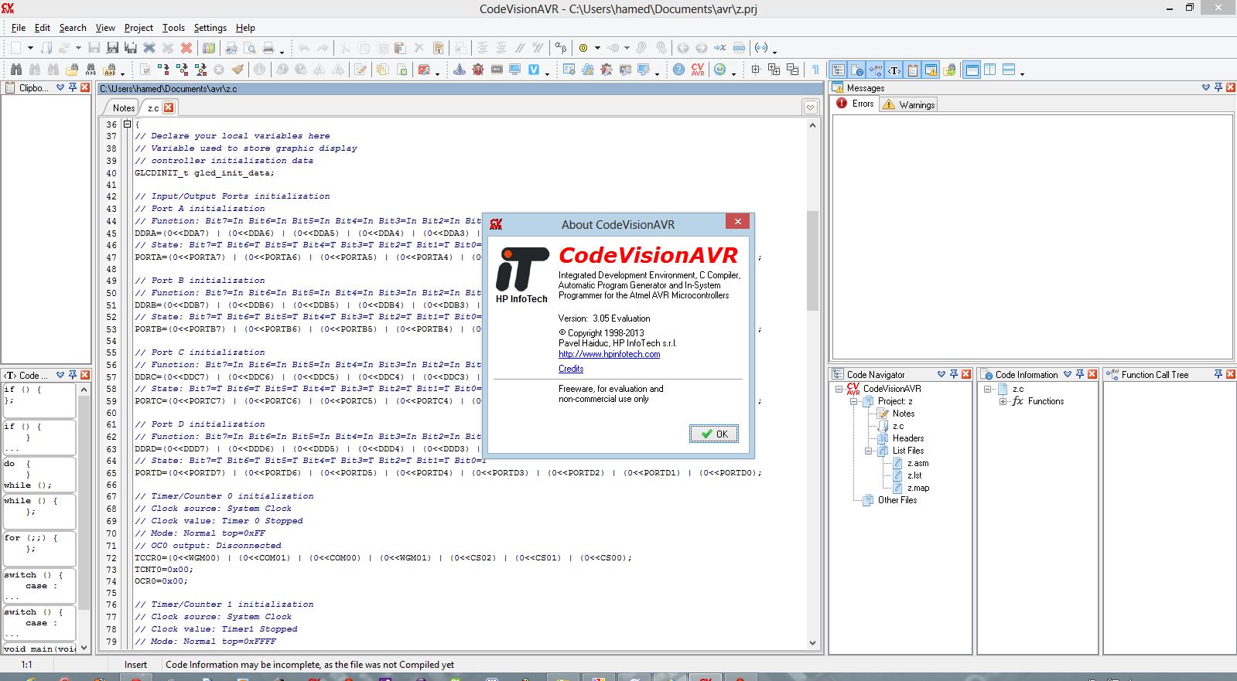Open the Settings menu

[x=210, y=28]
